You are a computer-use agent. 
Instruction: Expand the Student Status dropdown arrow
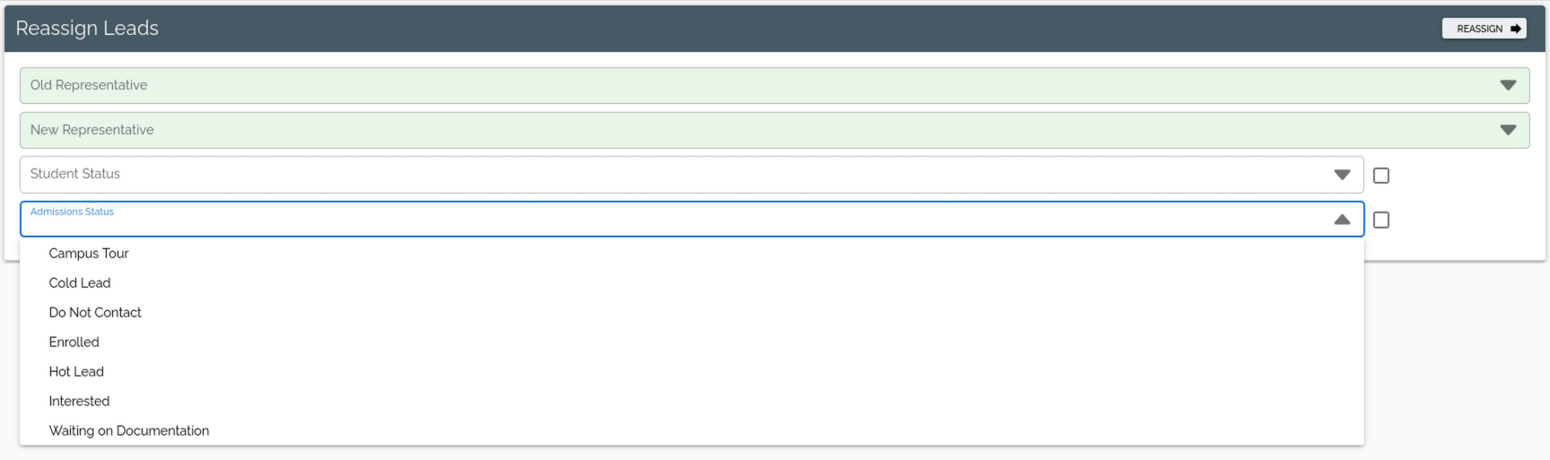click(x=1342, y=175)
